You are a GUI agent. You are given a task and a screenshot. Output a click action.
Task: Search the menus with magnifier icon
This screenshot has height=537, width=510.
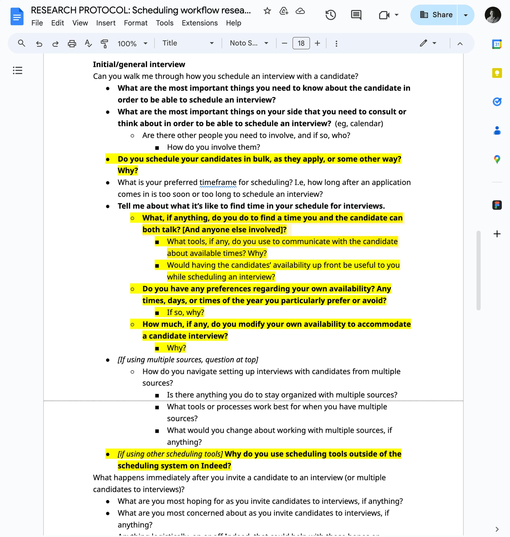click(21, 43)
